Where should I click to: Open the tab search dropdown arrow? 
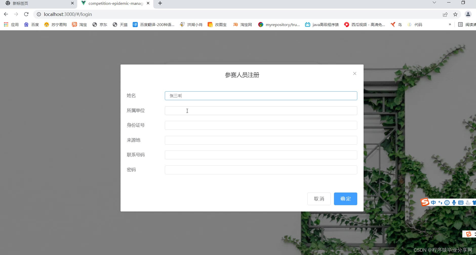434,3
